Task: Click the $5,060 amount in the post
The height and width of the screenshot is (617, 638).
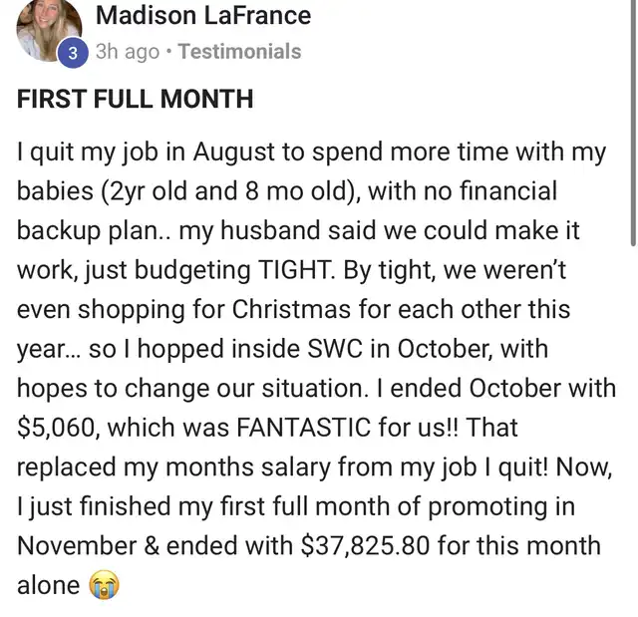Action: coord(57,428)
